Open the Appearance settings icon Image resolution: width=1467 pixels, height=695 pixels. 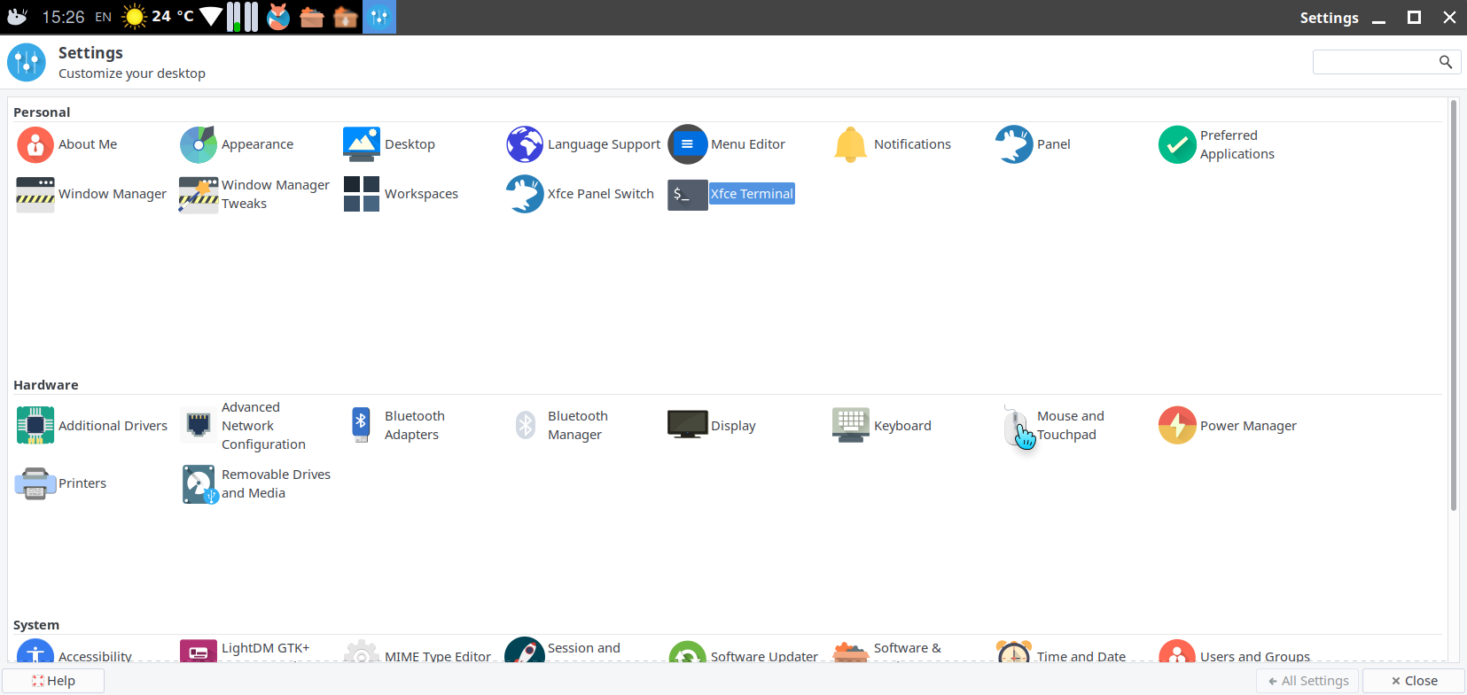(x=199, y=144)
